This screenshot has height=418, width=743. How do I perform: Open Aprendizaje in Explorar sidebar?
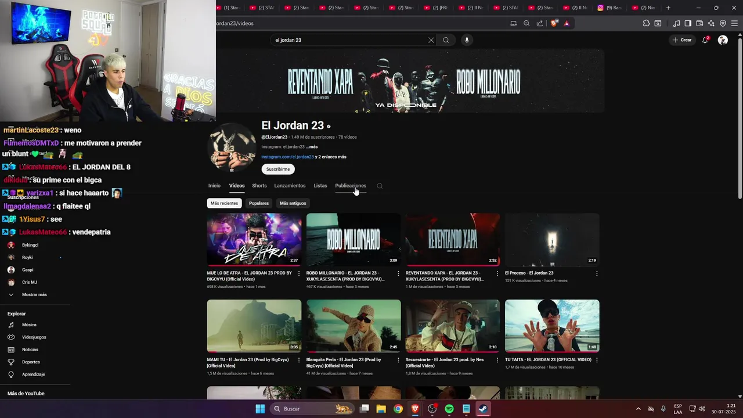[x=34, y=374]
